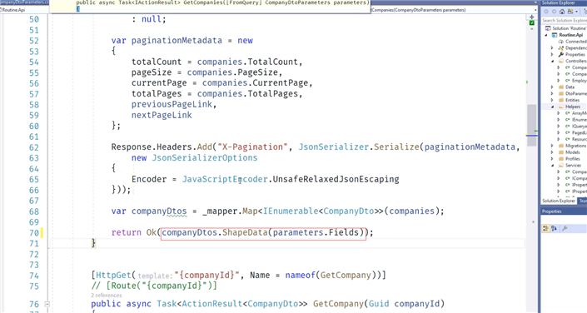This screenshot has width=587, height=313.
Task: Select PagedL... file under Helpers
Action: click(580, 132)
